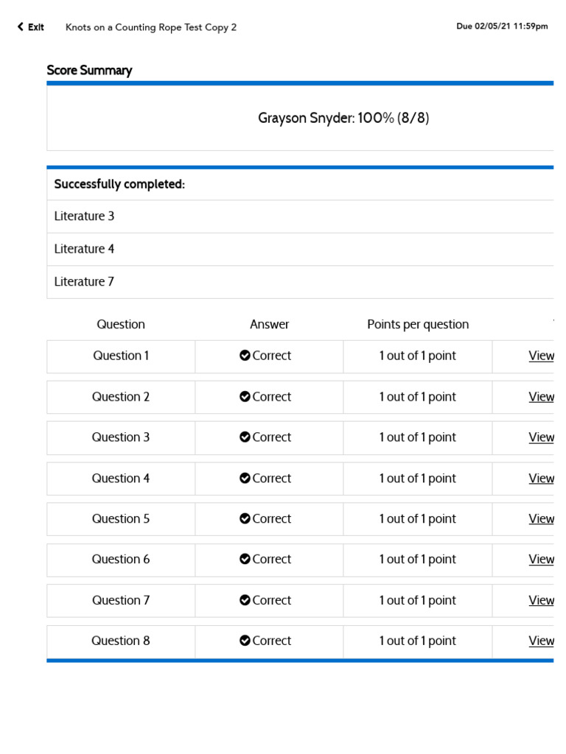Click the Question column header
Image resolution: width=566 pixels, height=754 pixels.
coord(121,325)
